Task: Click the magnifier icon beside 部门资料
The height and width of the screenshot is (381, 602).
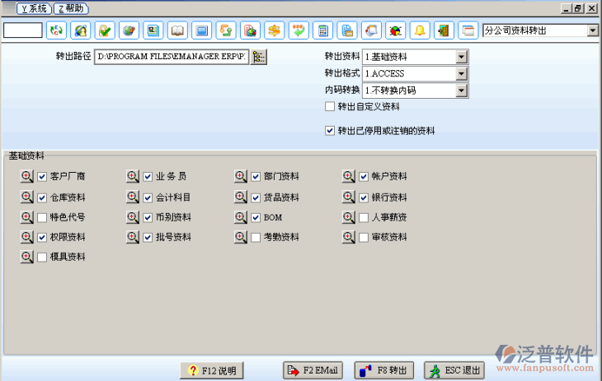Action: (x=241, y=176)
